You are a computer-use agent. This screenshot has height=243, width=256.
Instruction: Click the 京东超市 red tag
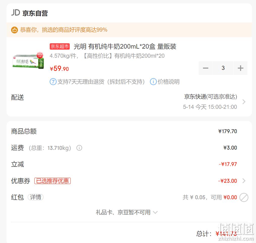click(60, 47)
